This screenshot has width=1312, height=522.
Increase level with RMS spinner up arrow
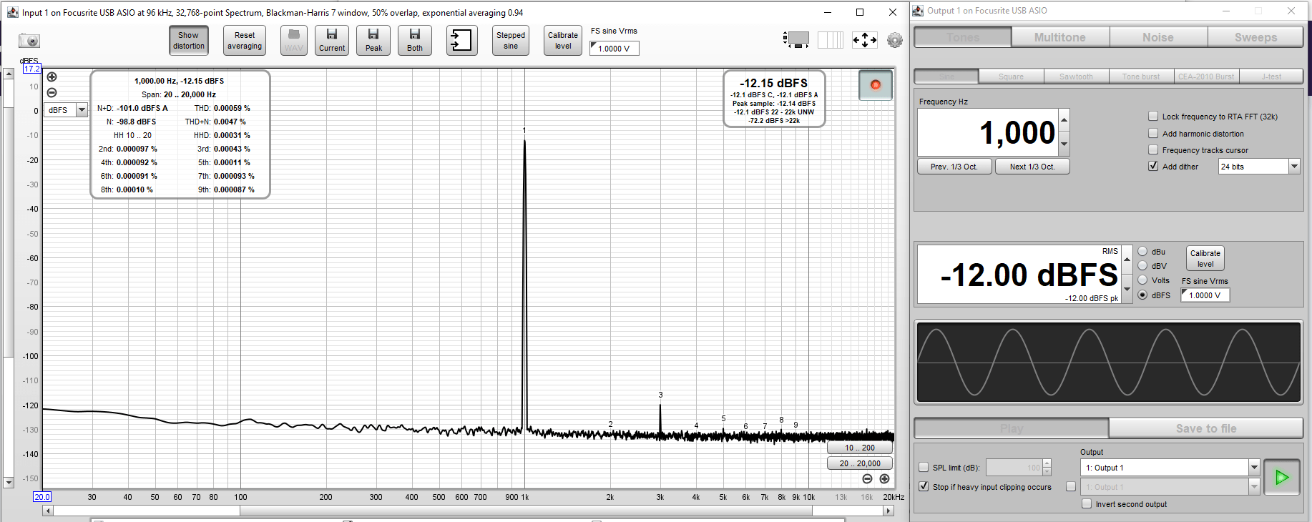coord(1127,260)
